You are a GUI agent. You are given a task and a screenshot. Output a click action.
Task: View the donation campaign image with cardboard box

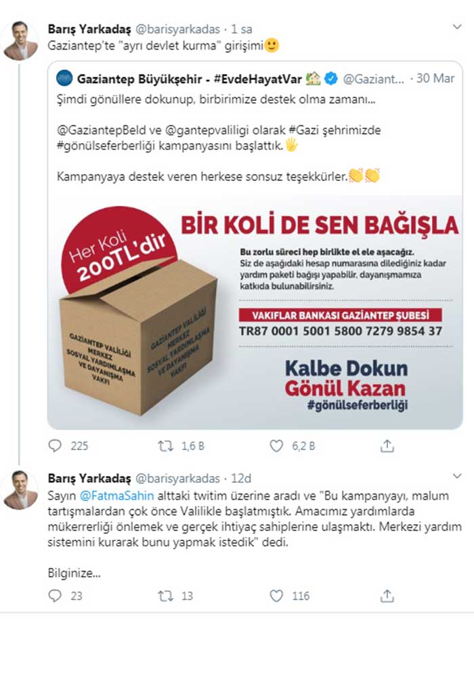[x=255, y=312]
